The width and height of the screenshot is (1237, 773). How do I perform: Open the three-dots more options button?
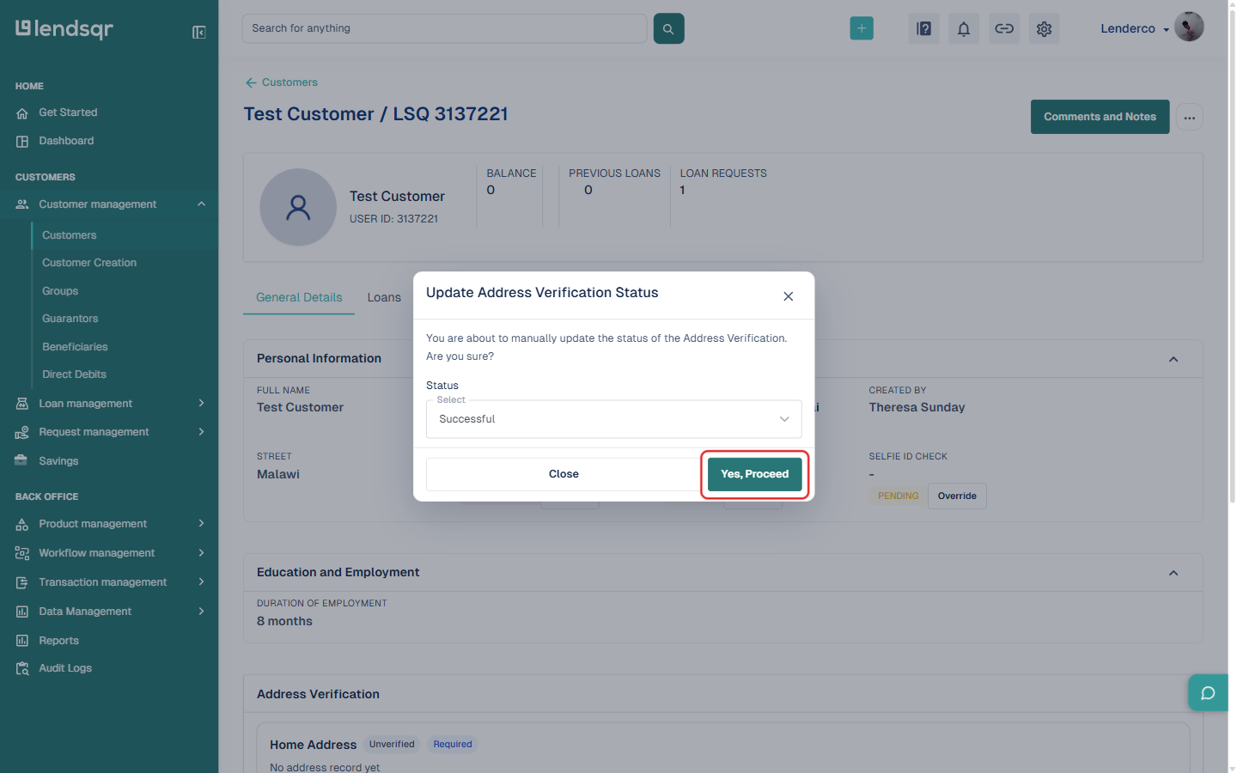point(1190,118)
